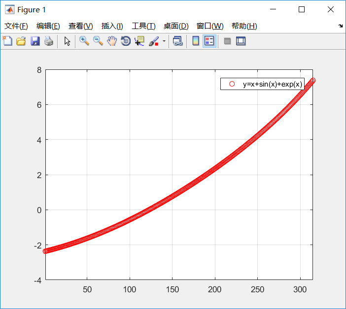The image size is (346, 309).
Task: Open the 窗口(W) menu
Action: (x=210, y=26)
